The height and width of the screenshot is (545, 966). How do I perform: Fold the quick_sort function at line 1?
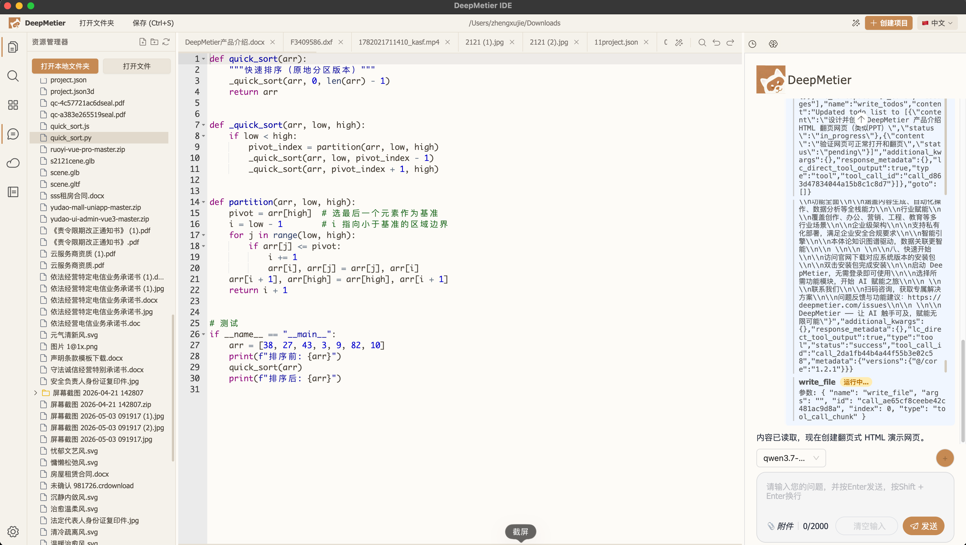(204, 59)
